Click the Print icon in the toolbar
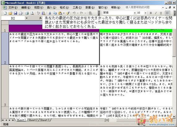Image resolution: width=177 pixels, height=127 pixels. pos(27,13)
